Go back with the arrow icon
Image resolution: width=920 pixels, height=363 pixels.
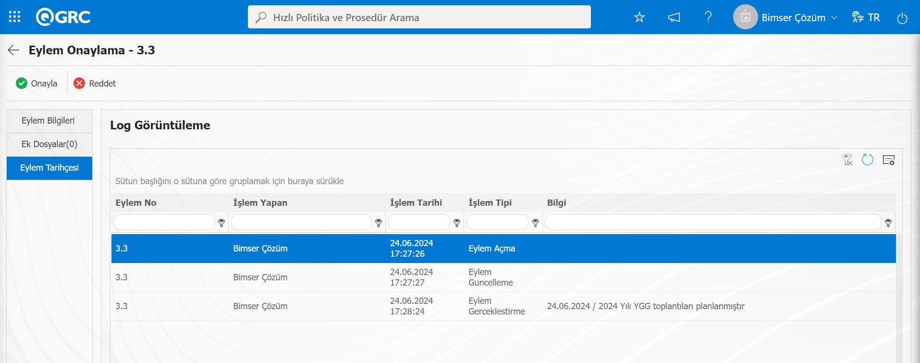point(13,50)
